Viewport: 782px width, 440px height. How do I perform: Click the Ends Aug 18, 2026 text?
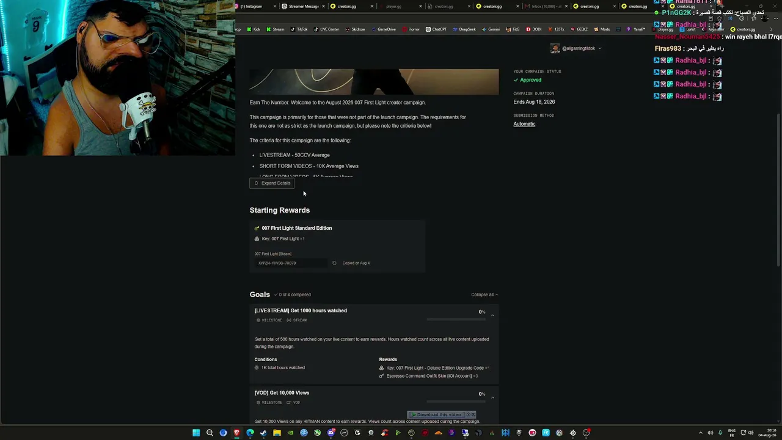click(x=534, y=102)
